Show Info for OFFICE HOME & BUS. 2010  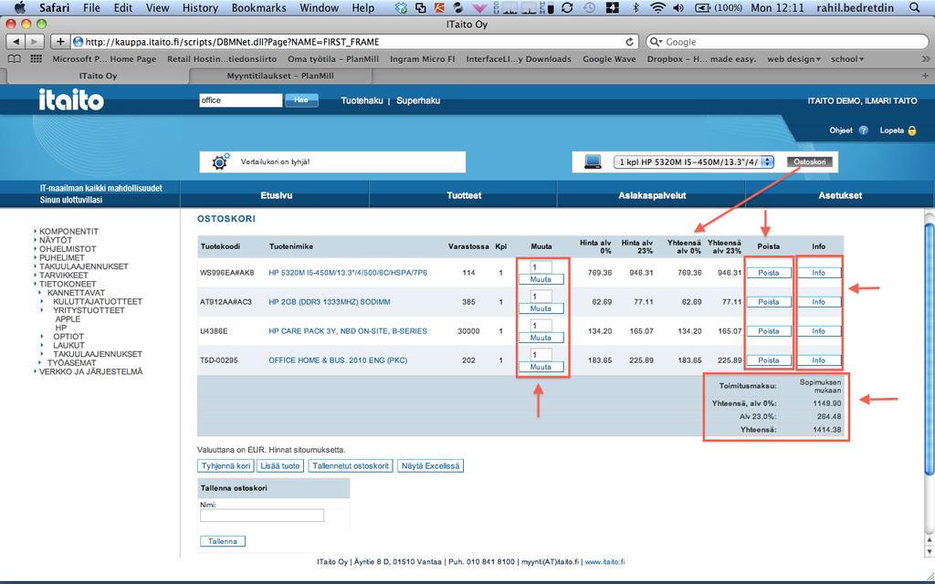[x=819, y=360]
